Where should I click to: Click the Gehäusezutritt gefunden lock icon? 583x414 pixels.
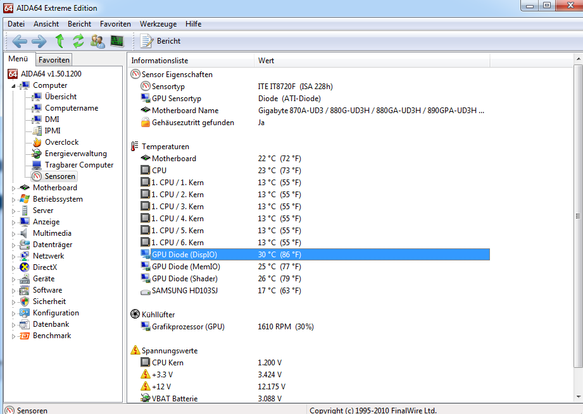(x=146, y=122)
